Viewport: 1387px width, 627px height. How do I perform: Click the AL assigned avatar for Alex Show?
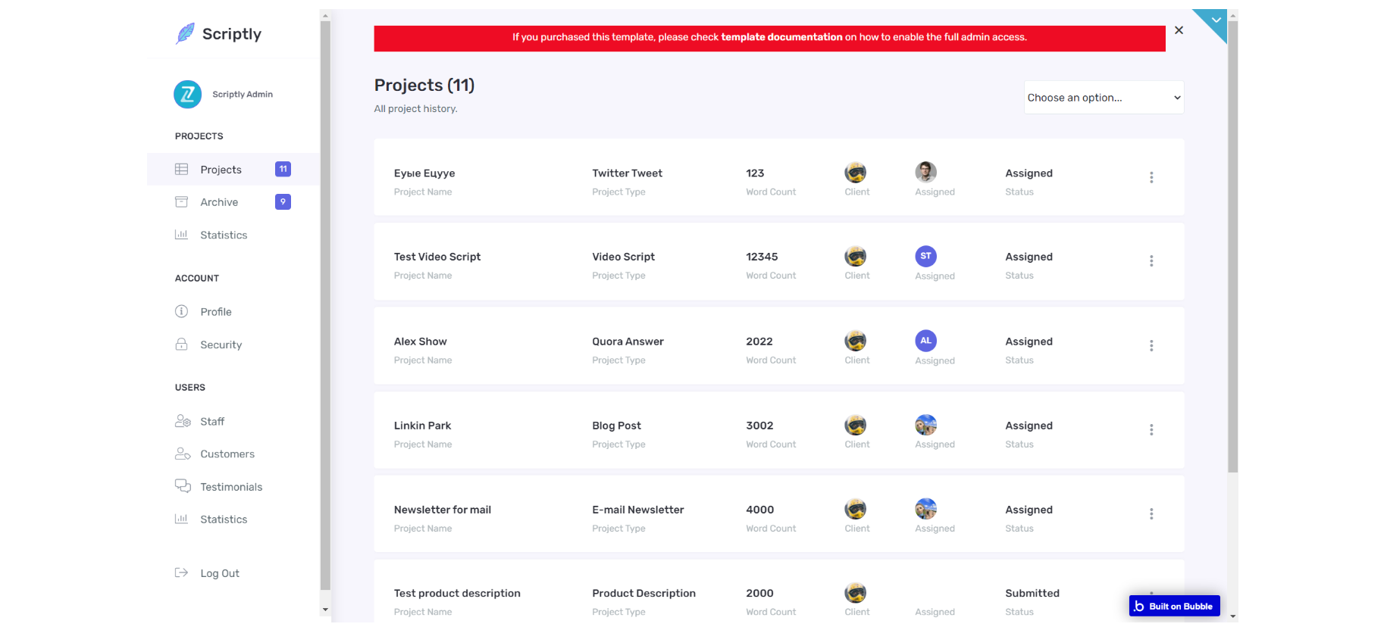[x=925, y=341]
